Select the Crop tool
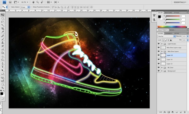The image size is (189, 114). pos(3,28)
